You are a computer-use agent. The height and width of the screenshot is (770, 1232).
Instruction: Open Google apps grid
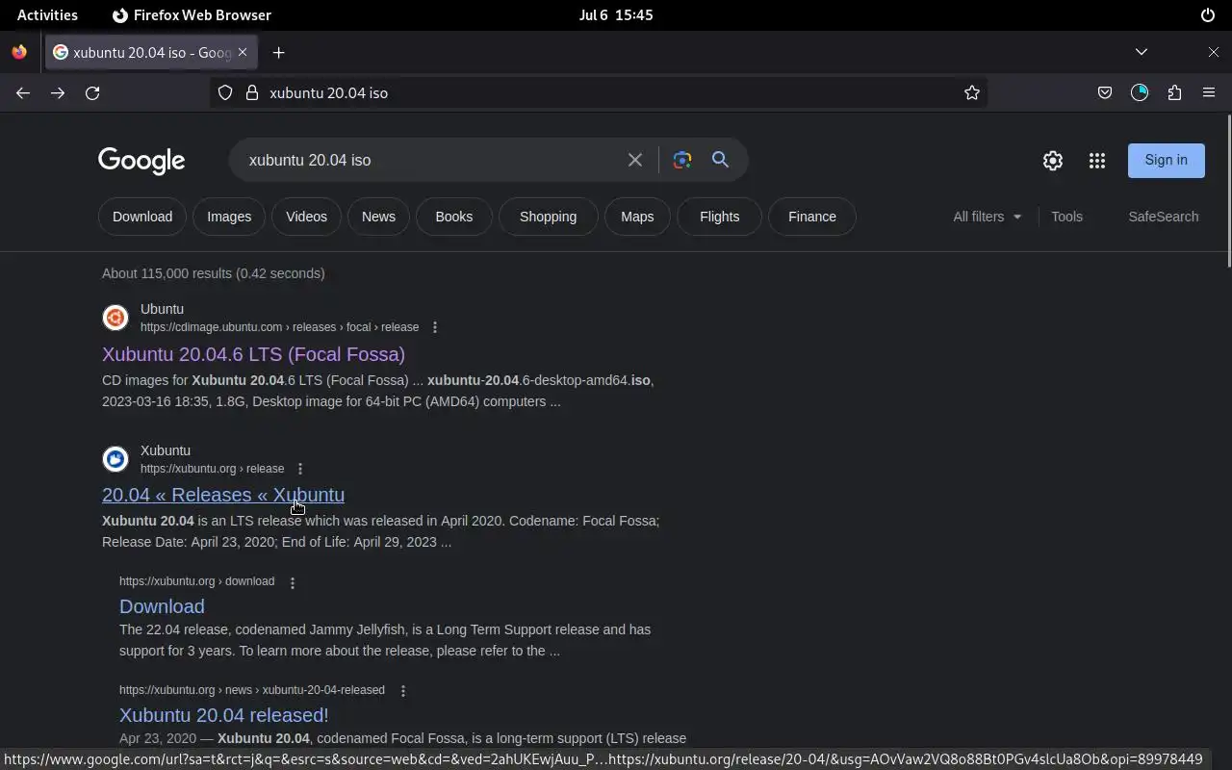click(x=1097, y=161)
